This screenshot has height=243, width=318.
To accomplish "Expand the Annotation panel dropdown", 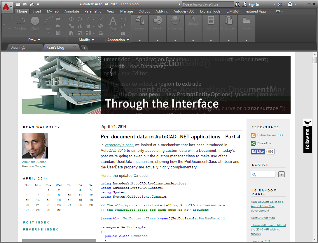I will point(118,40).
